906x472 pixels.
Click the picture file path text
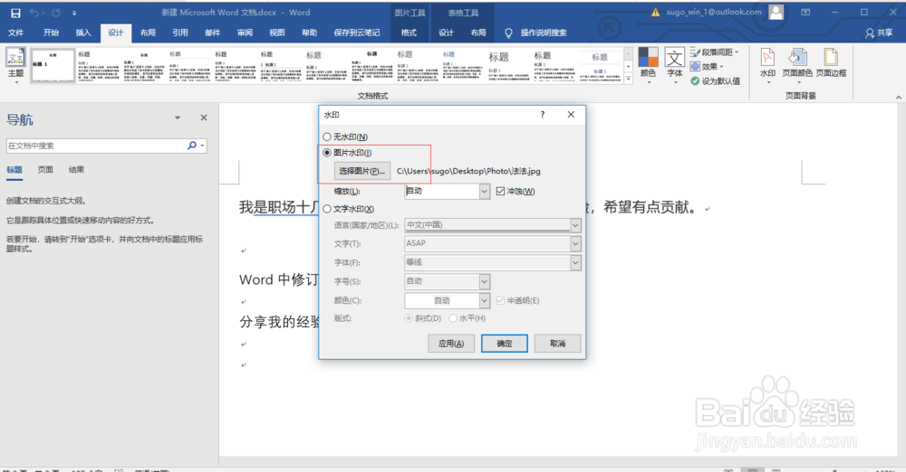[468, 171]
